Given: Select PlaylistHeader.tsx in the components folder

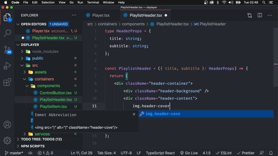Looking at the screenshot, I should tap(49, 100).
